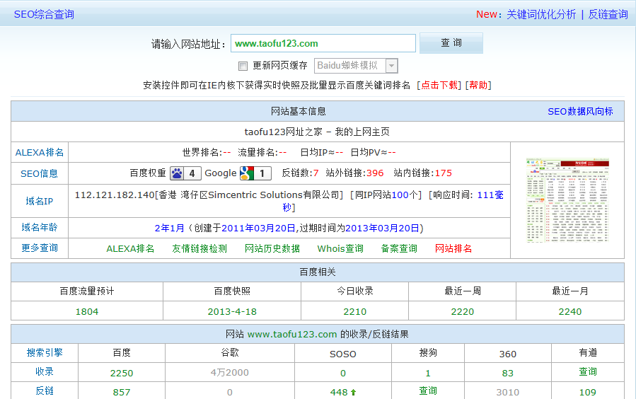Click the 查询 search button
This screenshot has width=636, height=399.
click(451, 43)
